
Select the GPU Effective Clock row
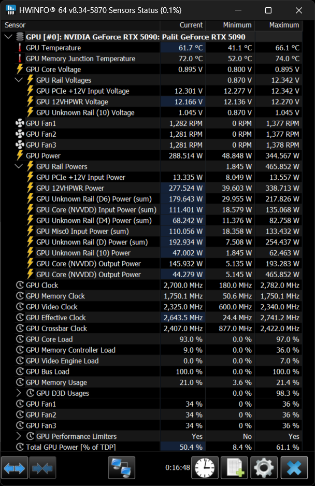[152, 318]
